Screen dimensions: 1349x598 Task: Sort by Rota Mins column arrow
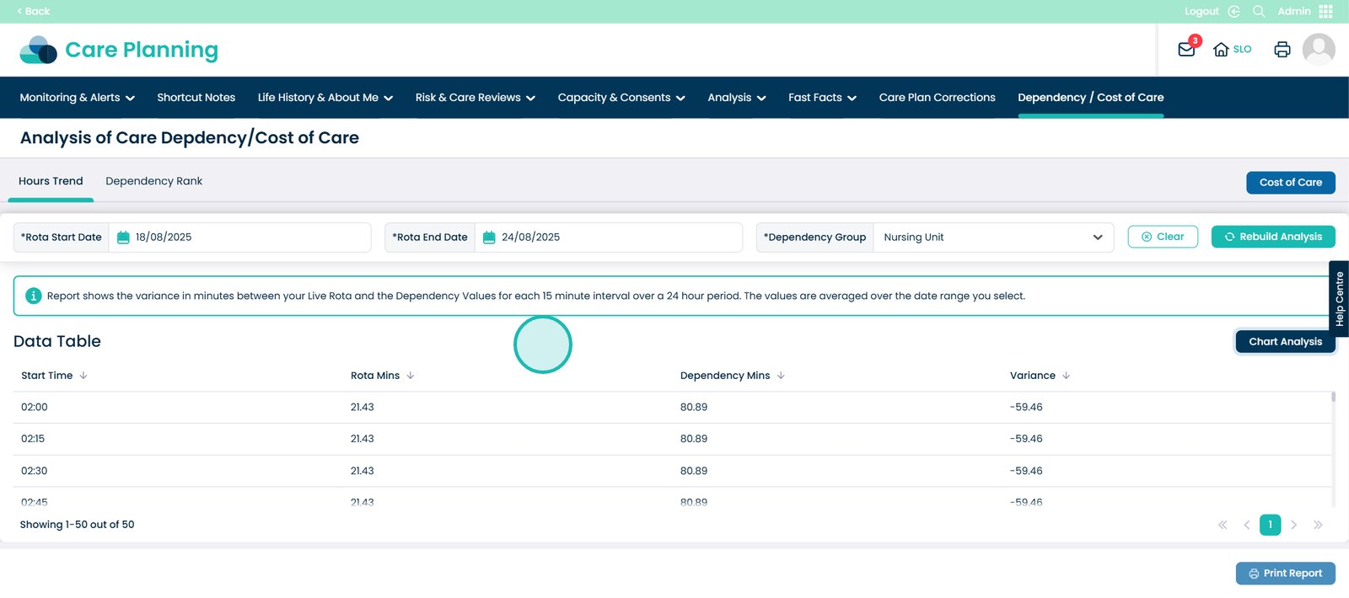click(411, 376)
